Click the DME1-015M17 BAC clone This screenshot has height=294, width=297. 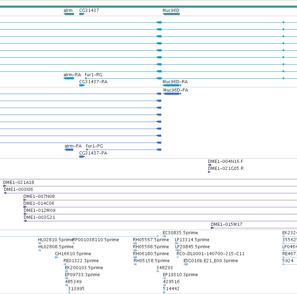coord(254,228)
